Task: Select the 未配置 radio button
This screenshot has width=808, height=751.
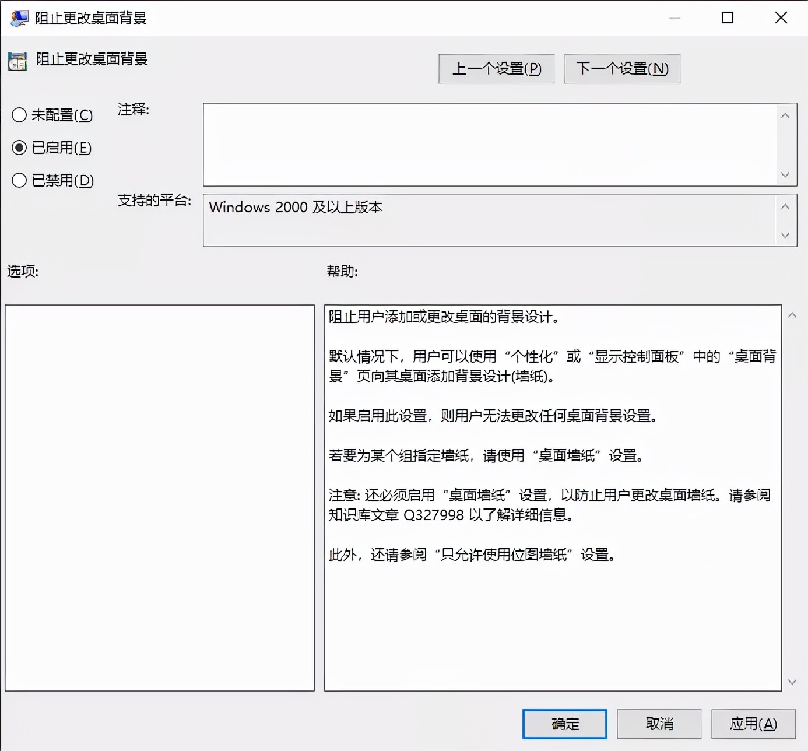Action: [19, 115]
